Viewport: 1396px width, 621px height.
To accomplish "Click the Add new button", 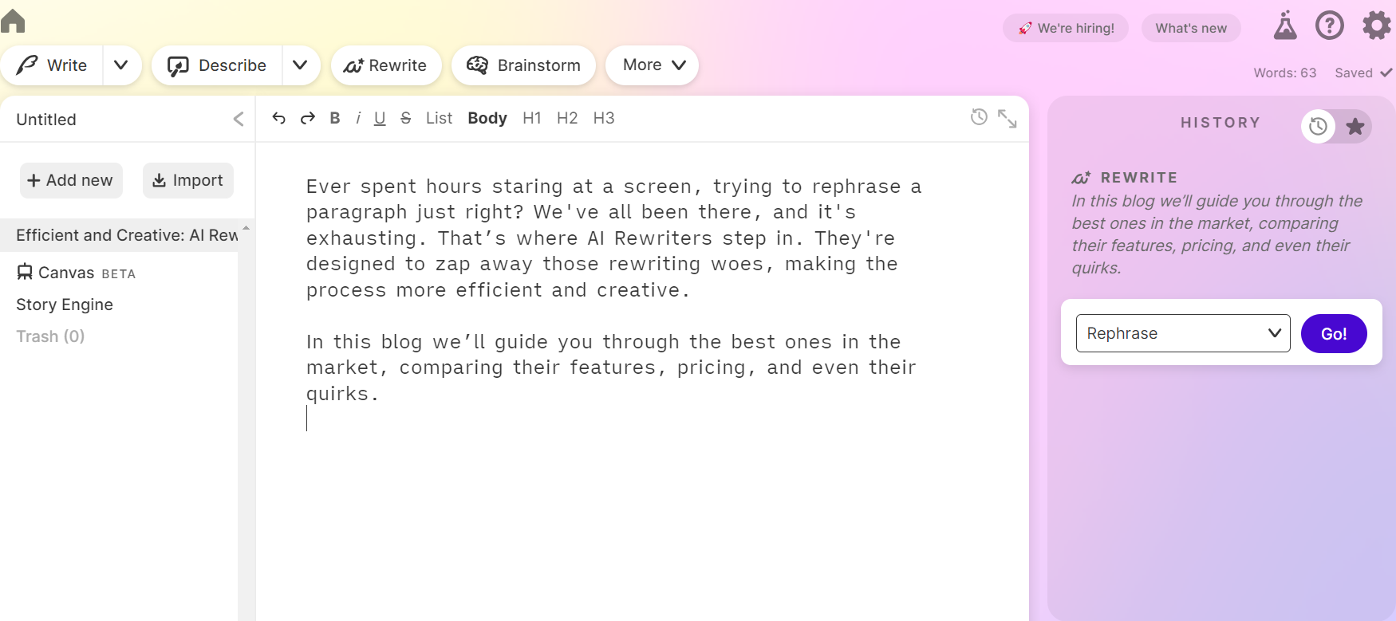I will click(x=71, y=180).
